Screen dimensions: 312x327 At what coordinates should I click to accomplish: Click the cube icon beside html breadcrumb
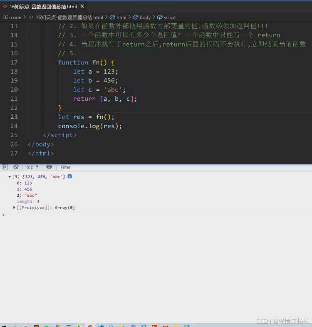click(112, 17)
